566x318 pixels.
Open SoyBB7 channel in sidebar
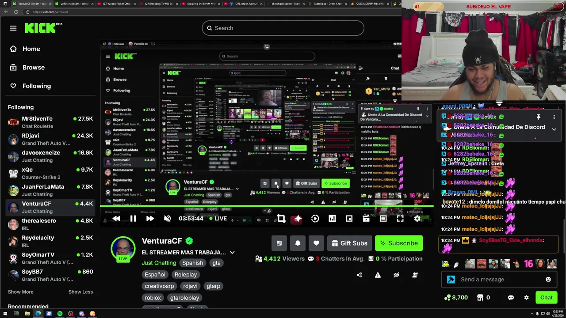click(50, 276)
